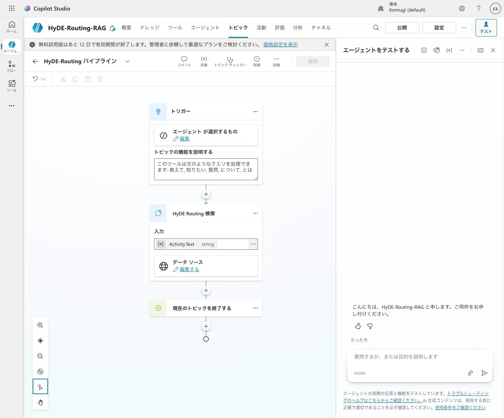Open Flows icon in left sidebar
This screenshot has width=504, height=418.
(x=12, y=66)
